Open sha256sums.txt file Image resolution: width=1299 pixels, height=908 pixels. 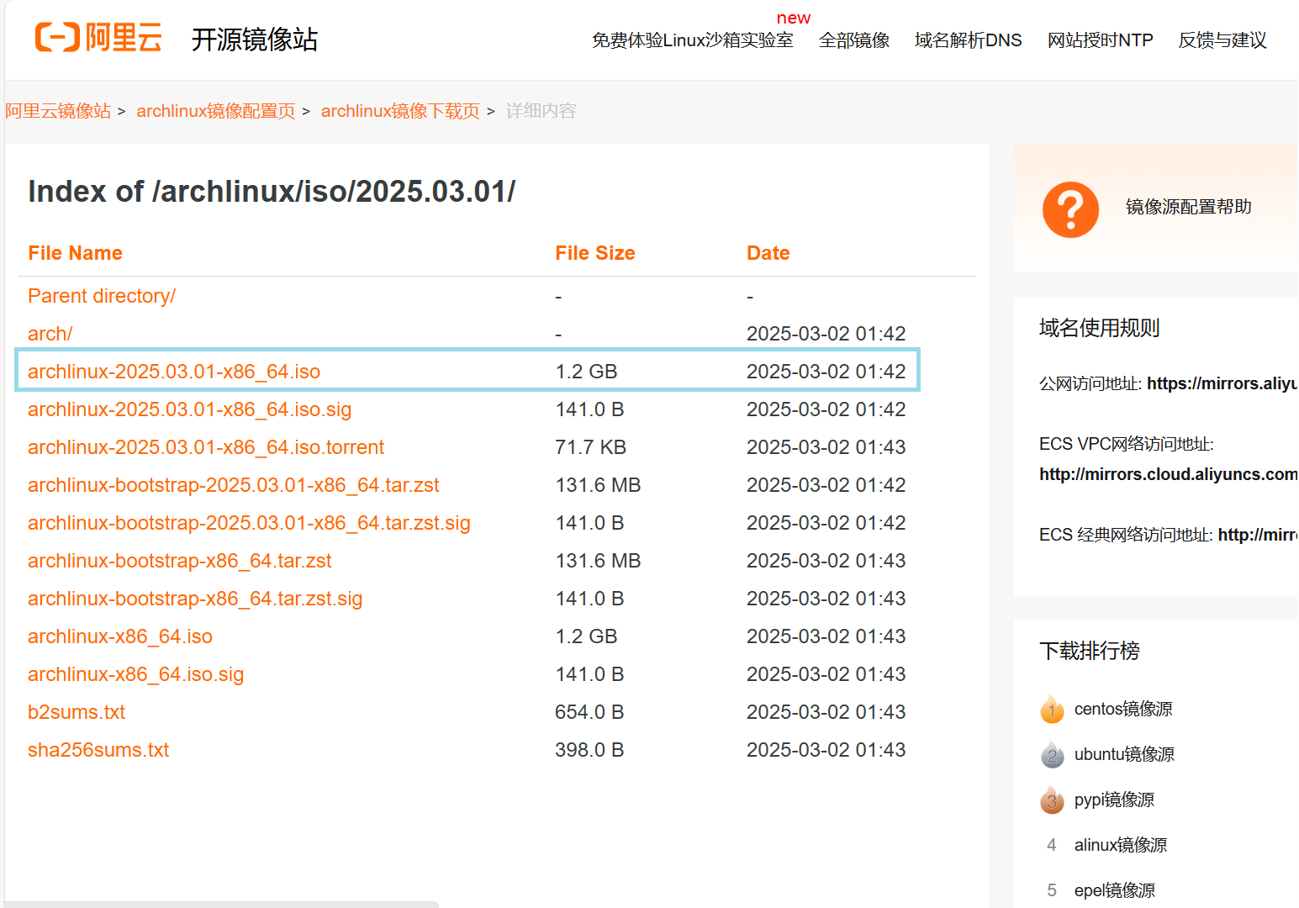pos(98,750)
